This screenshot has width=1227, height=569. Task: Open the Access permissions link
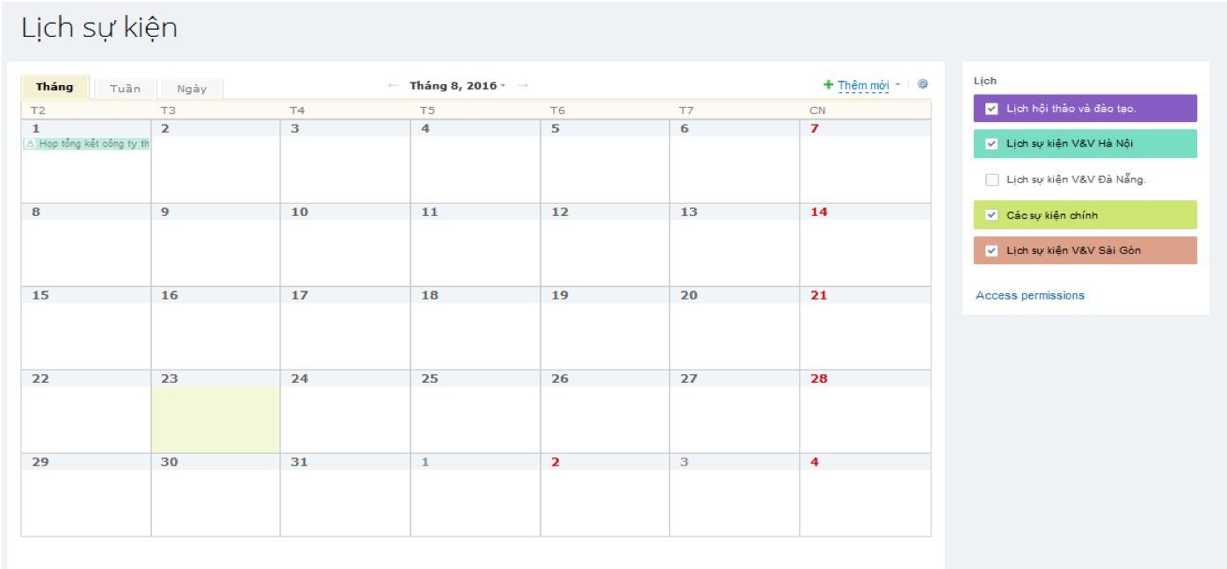tap(1030, 295)
